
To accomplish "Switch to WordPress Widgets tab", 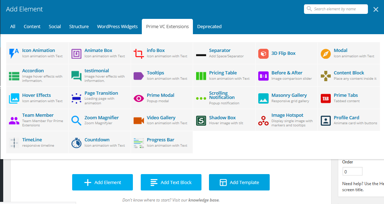I will [x=117, y=27].
